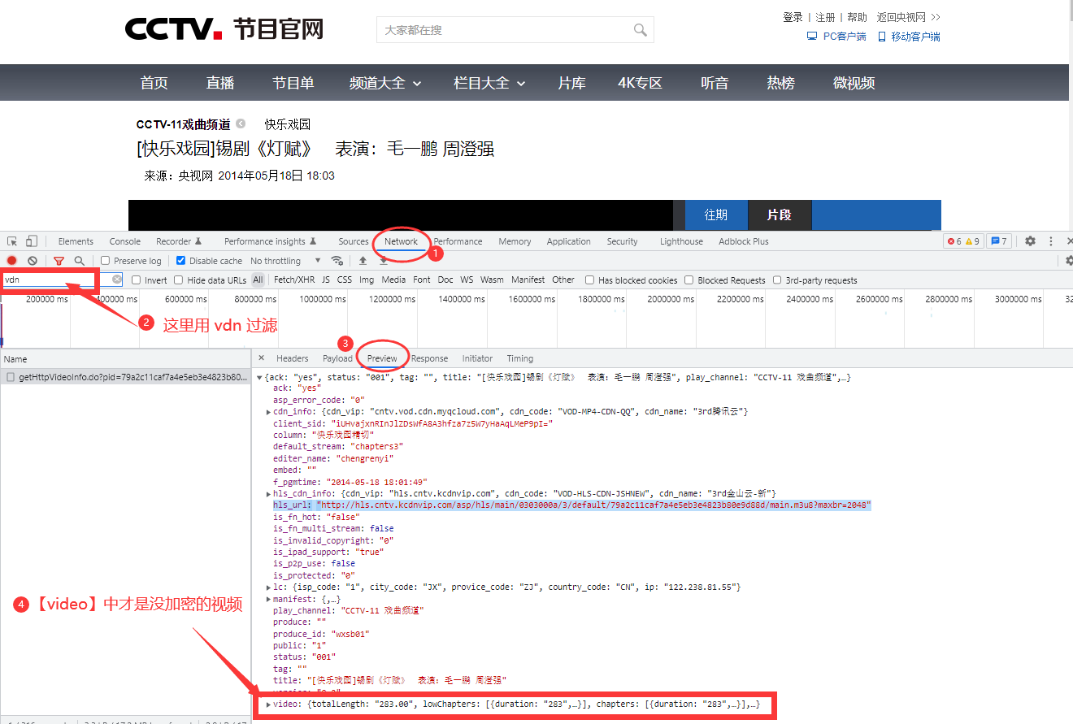Open DevTools settings gear
The image size is (1073, 724).
click(x=1030, y=241)
